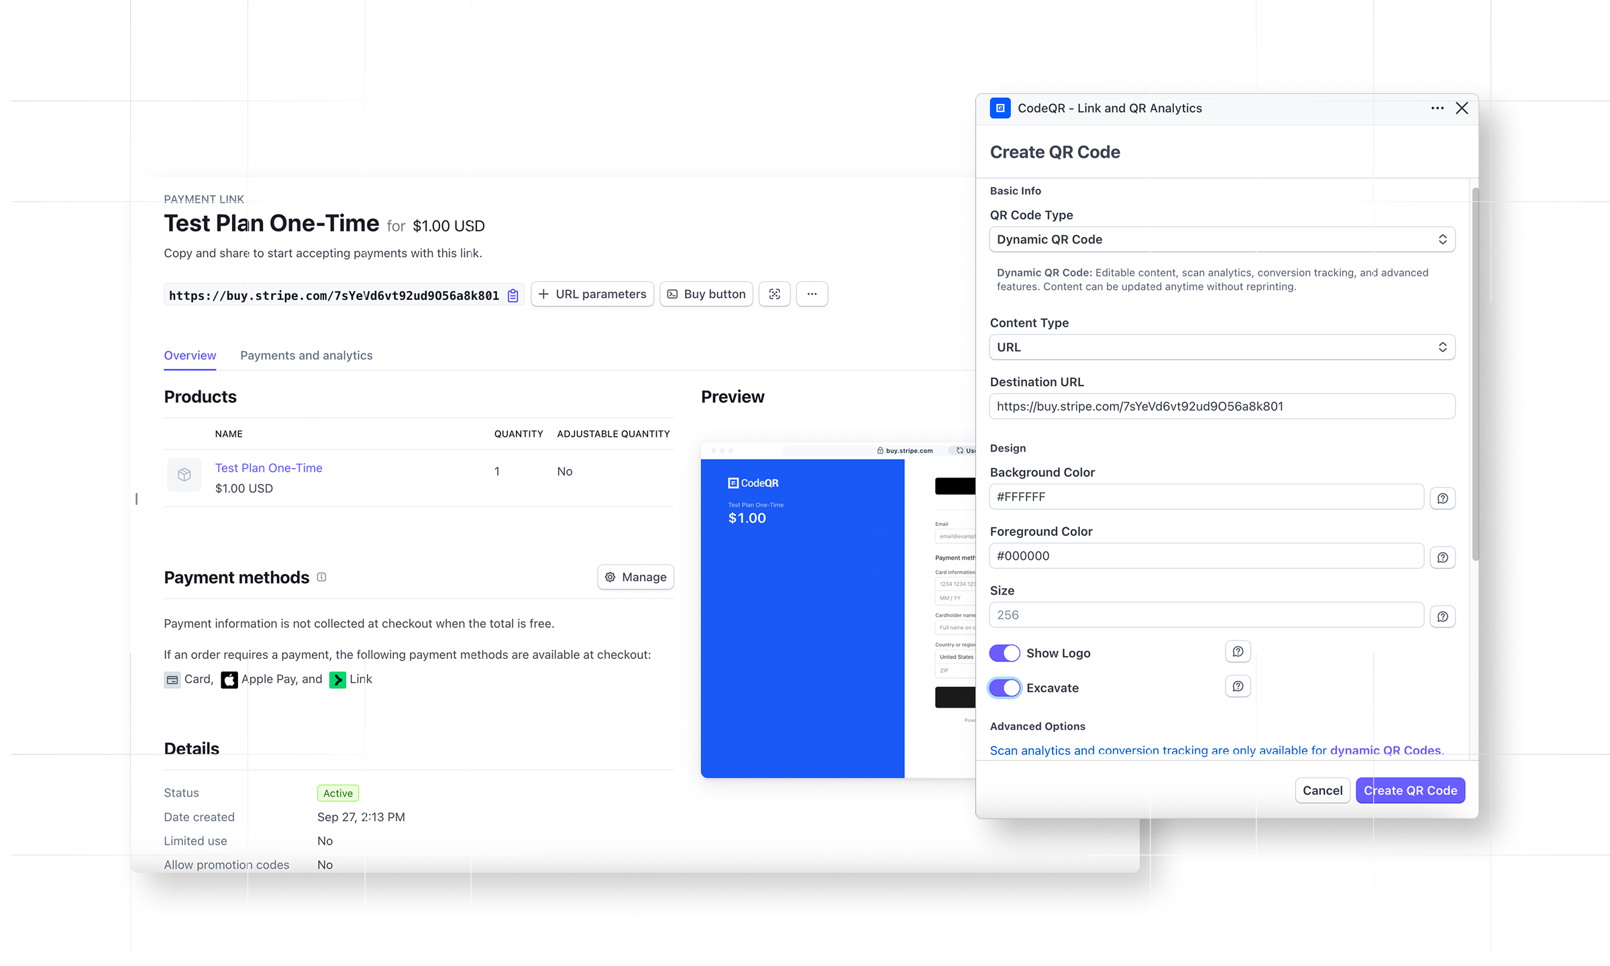Viewport: 1610px width, 966px height.
Task: Click the Buy button option
Action: [706, 294]
